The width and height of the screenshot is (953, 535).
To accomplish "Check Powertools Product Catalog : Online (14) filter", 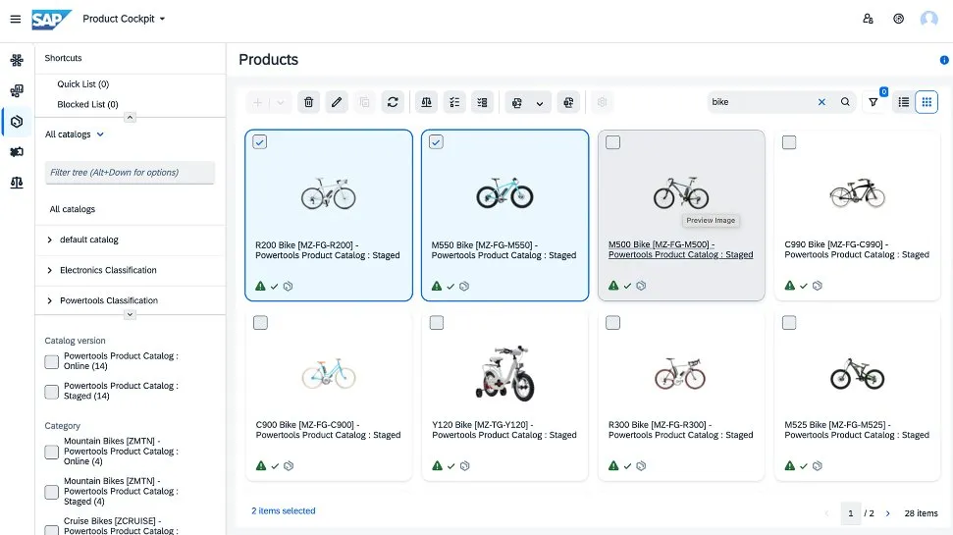I will [51, 362].
